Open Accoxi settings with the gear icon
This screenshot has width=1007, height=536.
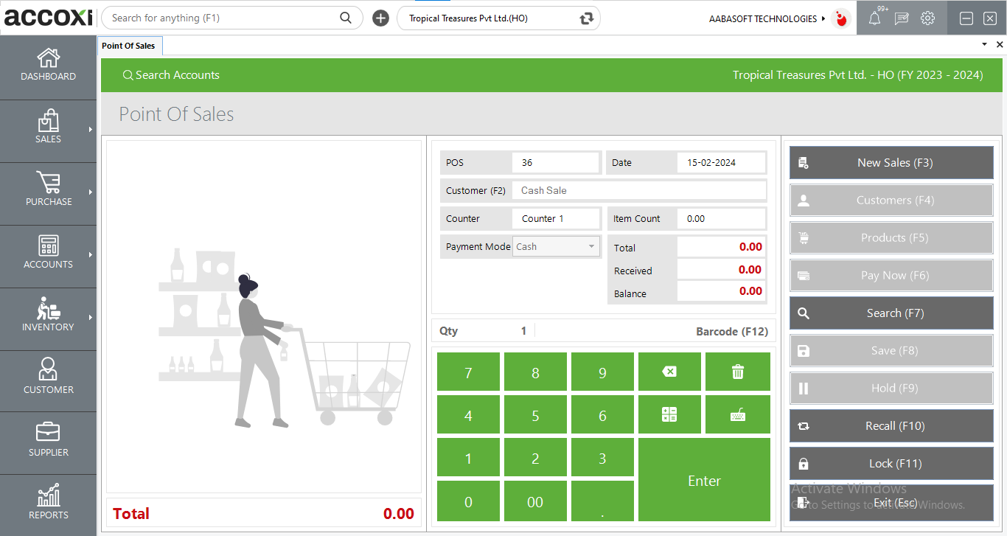927,18
